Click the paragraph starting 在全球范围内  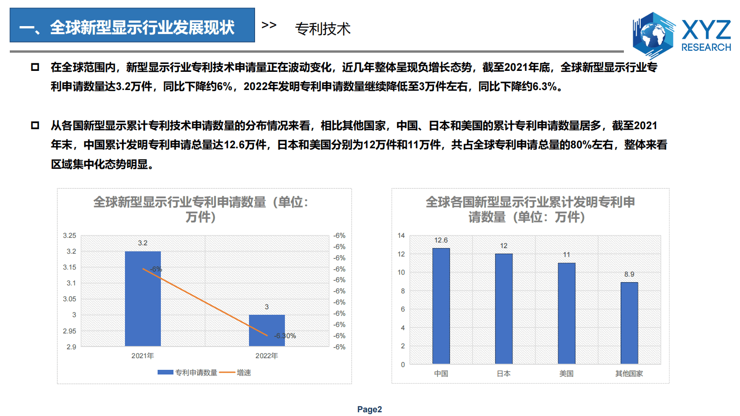click(354, 77)
